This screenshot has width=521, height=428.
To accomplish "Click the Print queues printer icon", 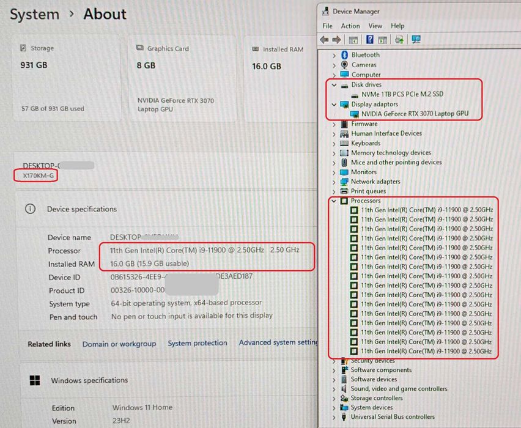I will (x=344, y=191).
